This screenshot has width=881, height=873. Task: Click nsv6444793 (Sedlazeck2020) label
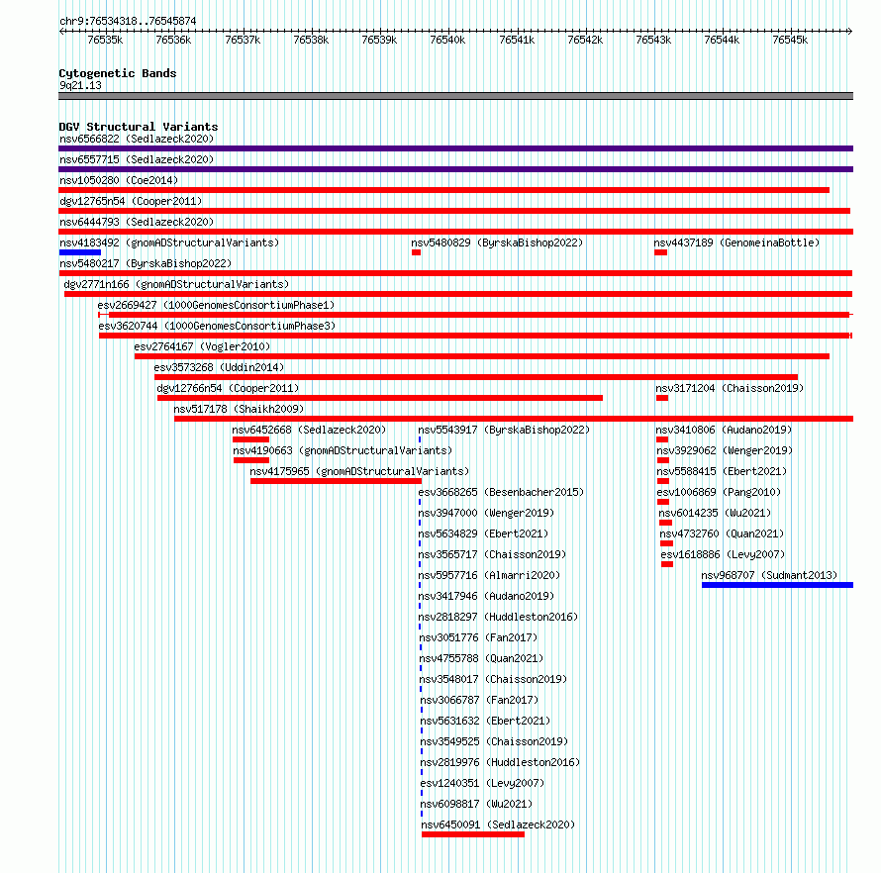(137, 222)
